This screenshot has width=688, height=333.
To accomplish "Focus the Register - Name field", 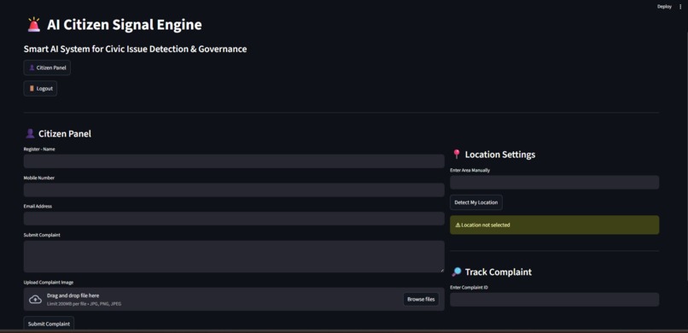I will 234,161.
